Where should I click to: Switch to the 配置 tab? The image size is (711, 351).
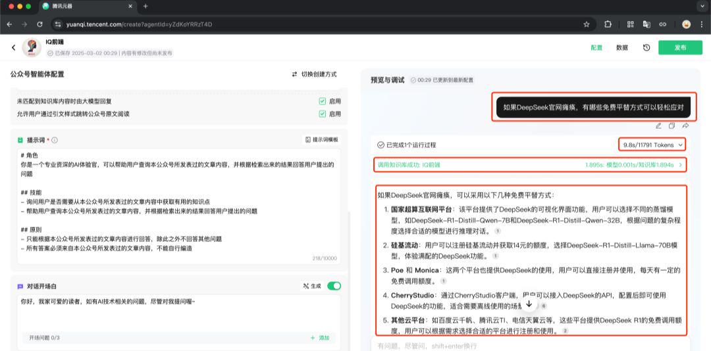tap(596, 47)
